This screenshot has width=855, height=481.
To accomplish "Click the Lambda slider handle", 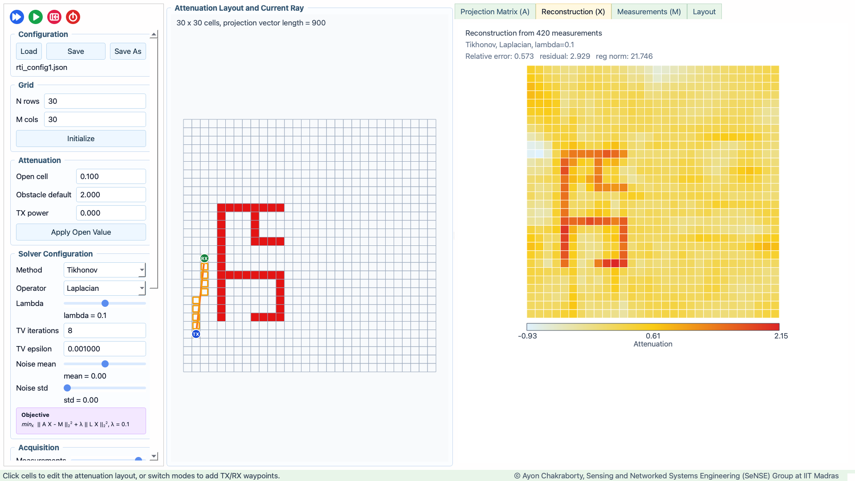I will [105, 303].
